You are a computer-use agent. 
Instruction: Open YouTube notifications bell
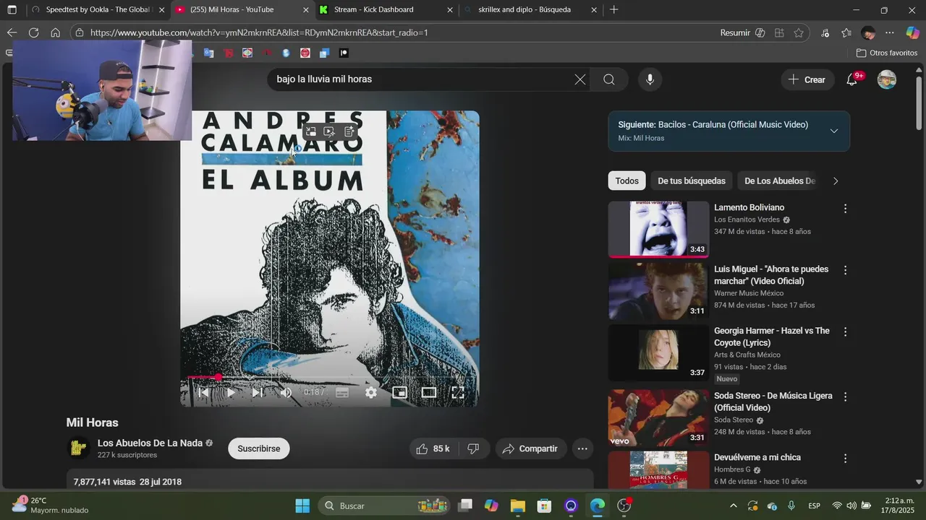tap(852, 79)
